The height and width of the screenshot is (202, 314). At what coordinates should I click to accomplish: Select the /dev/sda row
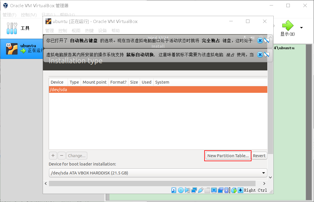point(158,90)
